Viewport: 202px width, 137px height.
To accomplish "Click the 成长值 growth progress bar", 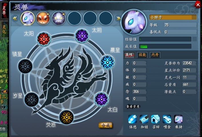I will click(x=165, y=46).
